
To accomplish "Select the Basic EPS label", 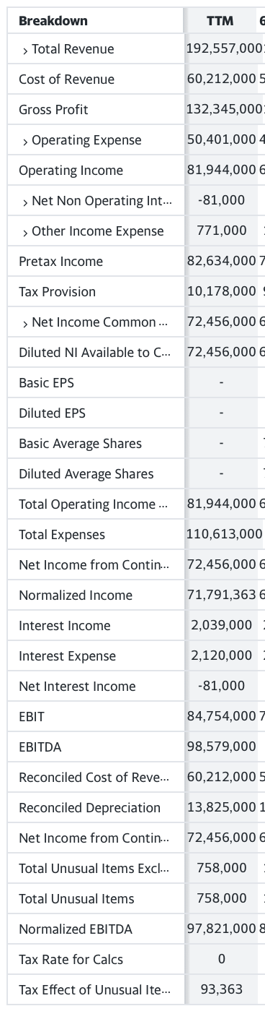I will [46, 383].
